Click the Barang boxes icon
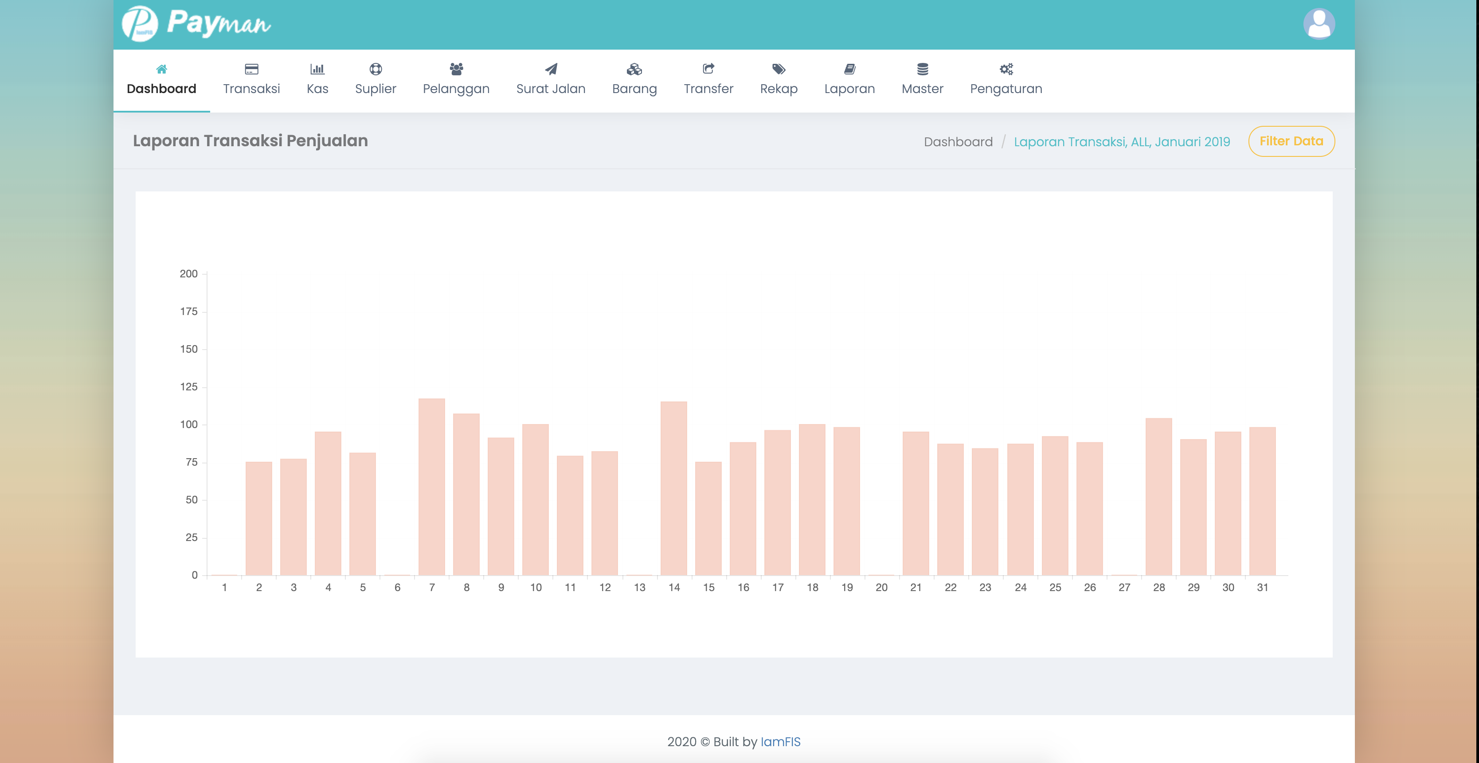1479x763 pixels. tap(634, 70)
